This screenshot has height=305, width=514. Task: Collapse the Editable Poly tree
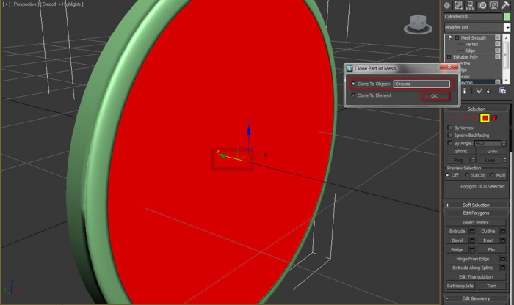point(449,57)
